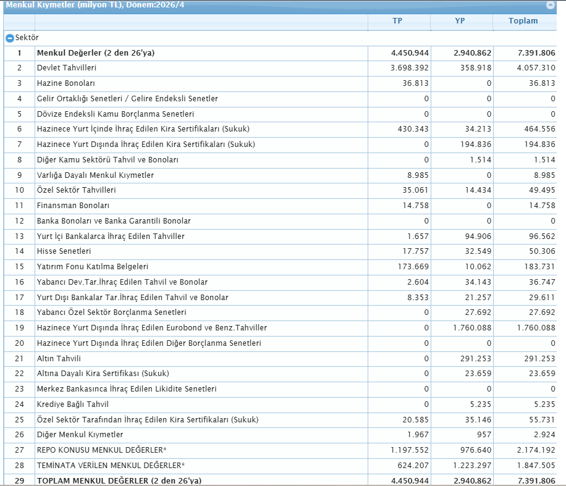Screen dimensions: 566x486
Task: Select Özel Sektör Tahvilleri row
Action: 280,190
